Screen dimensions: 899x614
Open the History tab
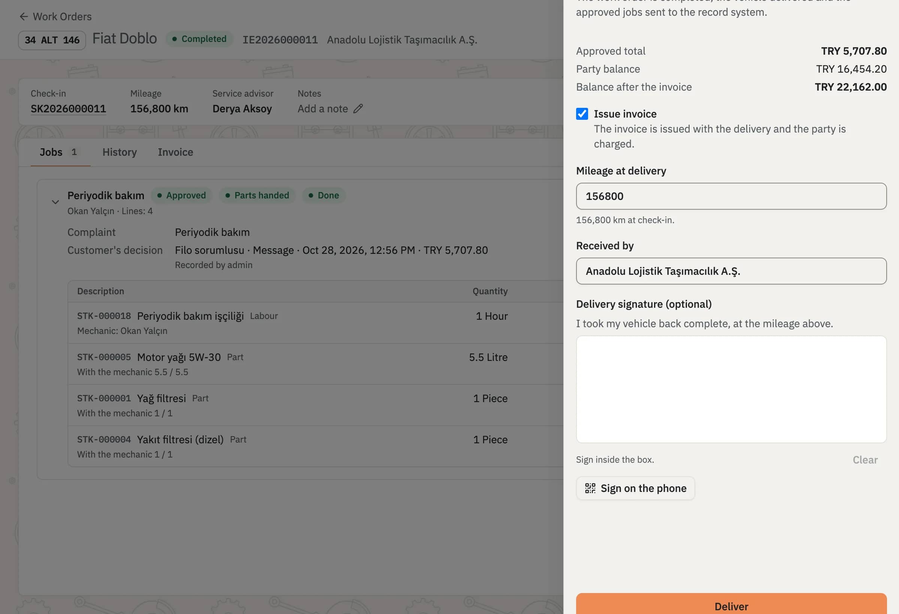tap(119, 152)
